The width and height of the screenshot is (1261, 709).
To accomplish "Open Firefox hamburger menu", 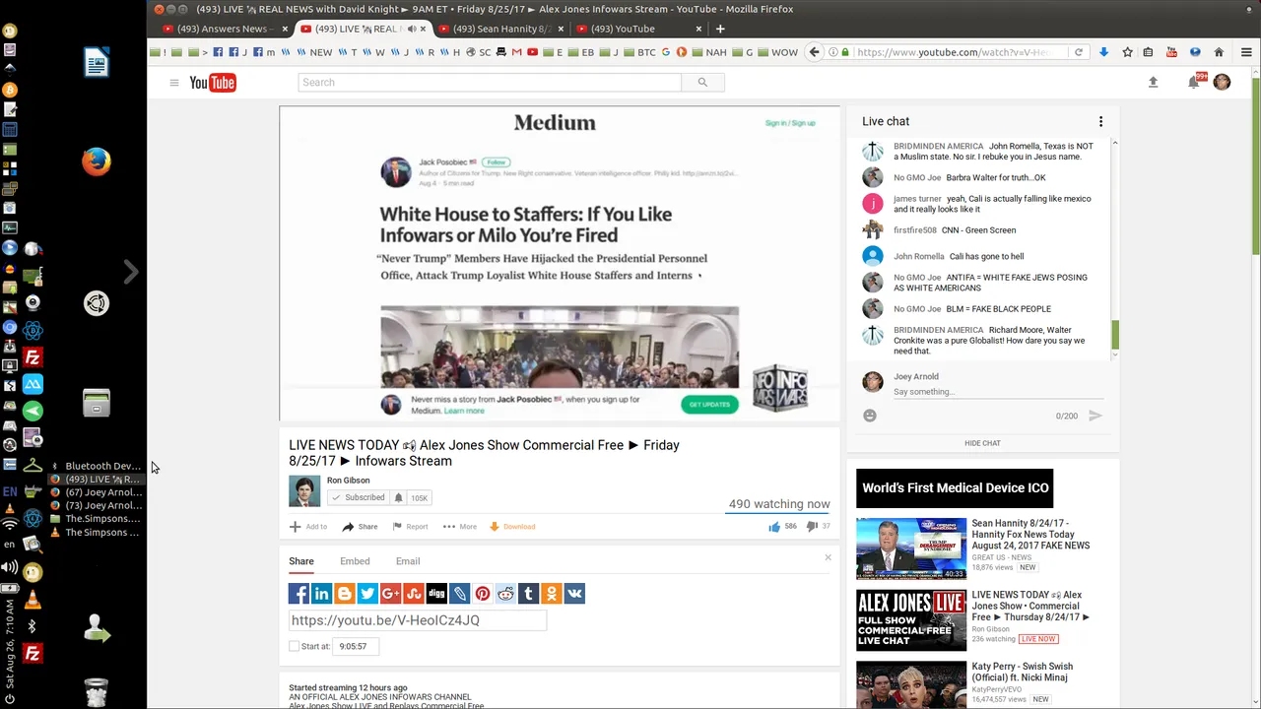I will [x=1246, y=52].
